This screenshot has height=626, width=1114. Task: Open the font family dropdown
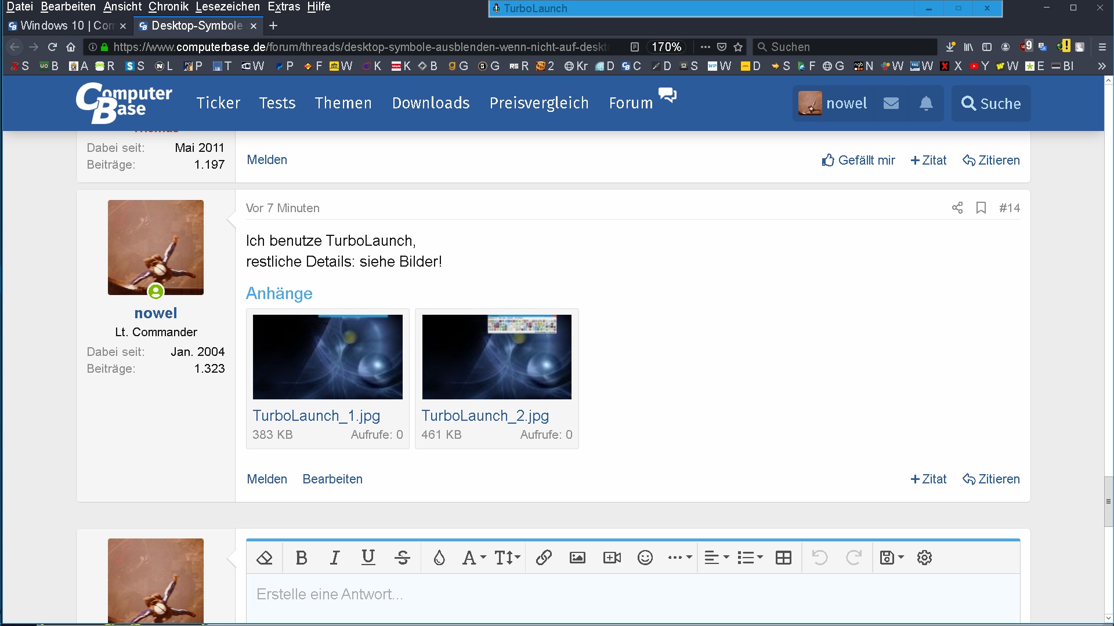point(473,558)
